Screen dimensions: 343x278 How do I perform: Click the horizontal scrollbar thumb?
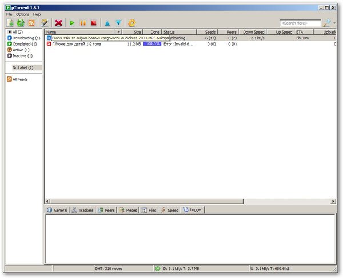pyautogui.click(x=147, y=201)
